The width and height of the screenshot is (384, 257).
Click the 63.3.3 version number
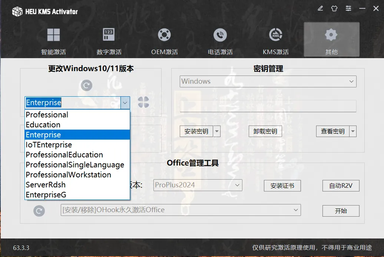(x=21, y=248)
